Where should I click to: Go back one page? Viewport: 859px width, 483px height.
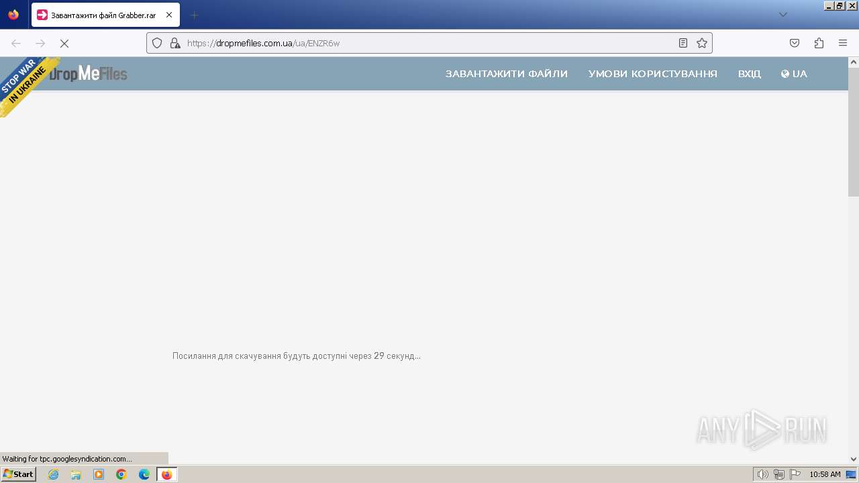16,43
